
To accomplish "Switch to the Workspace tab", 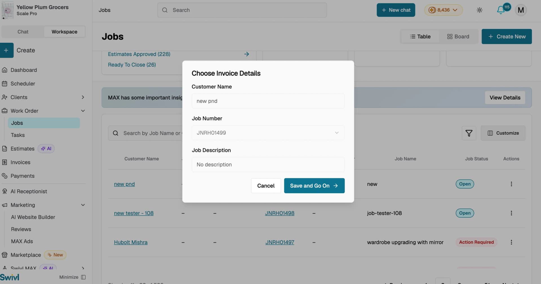I will pyautogui.click(x=64, y=32).
